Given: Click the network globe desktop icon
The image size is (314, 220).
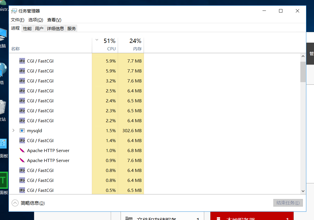Looking at the screenshot, I should 3,70.
